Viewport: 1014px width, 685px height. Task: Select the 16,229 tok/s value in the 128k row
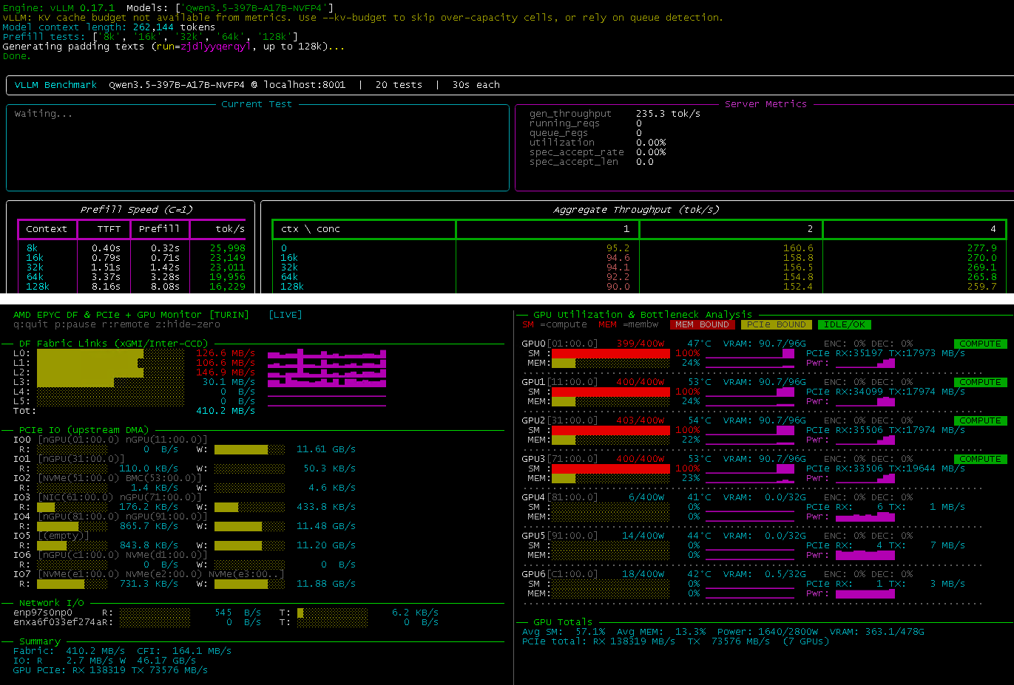click(227, 287)
